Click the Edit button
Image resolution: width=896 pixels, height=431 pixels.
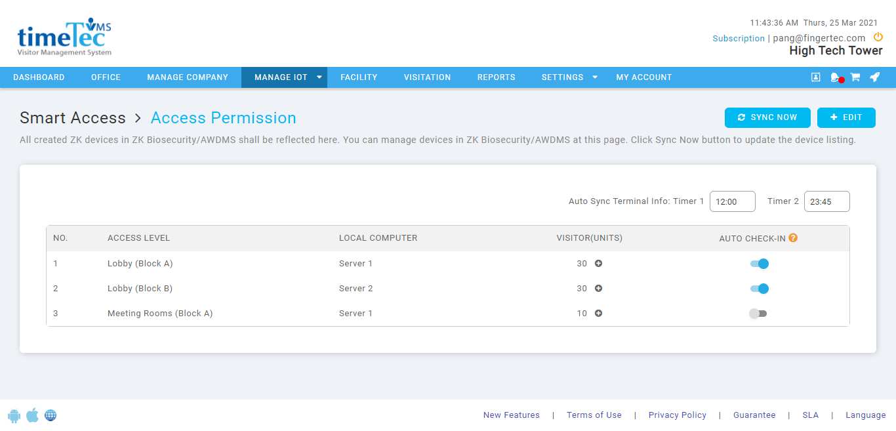click(846, 117)
